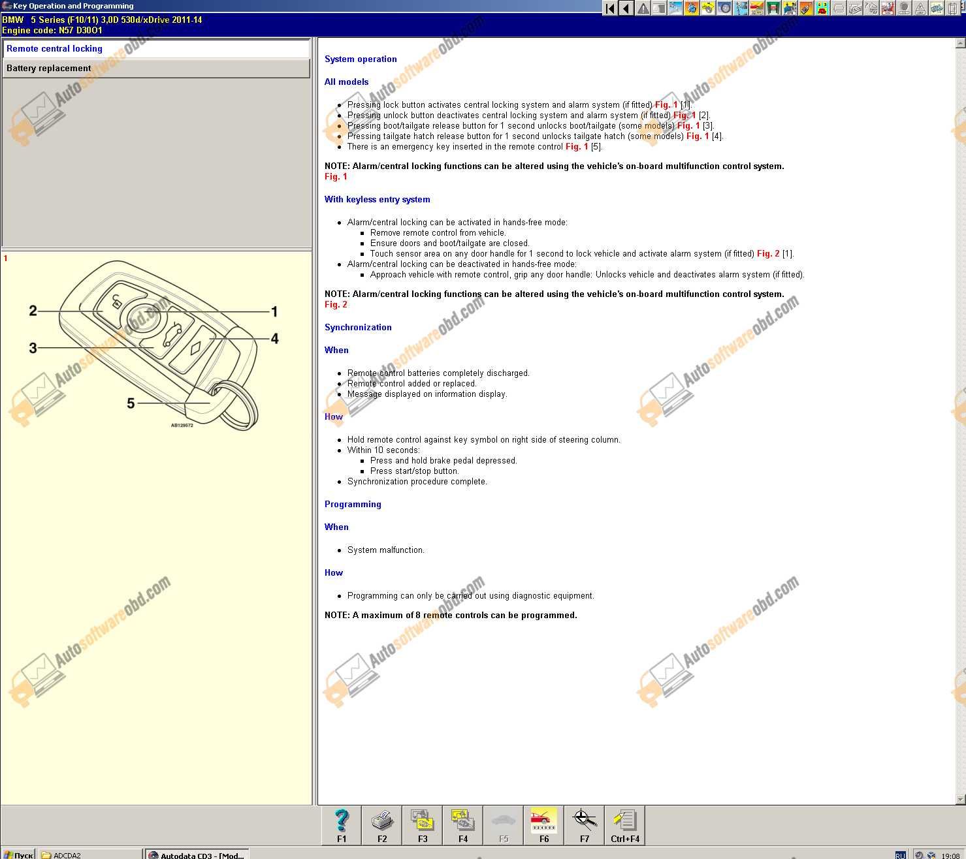This screenshot has width=966, height=859.
Task: Open the green icon showing numbers 2 3
Action: (821, 8)
